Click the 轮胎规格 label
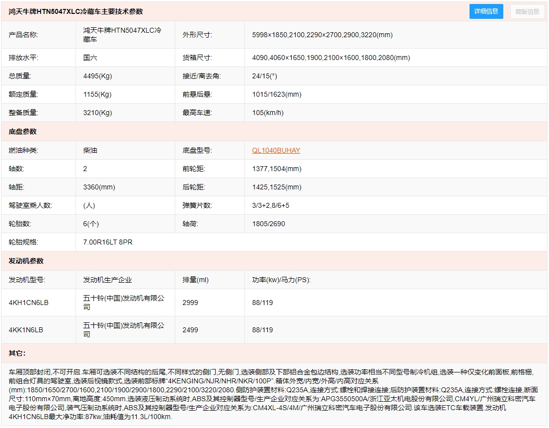 23,242
